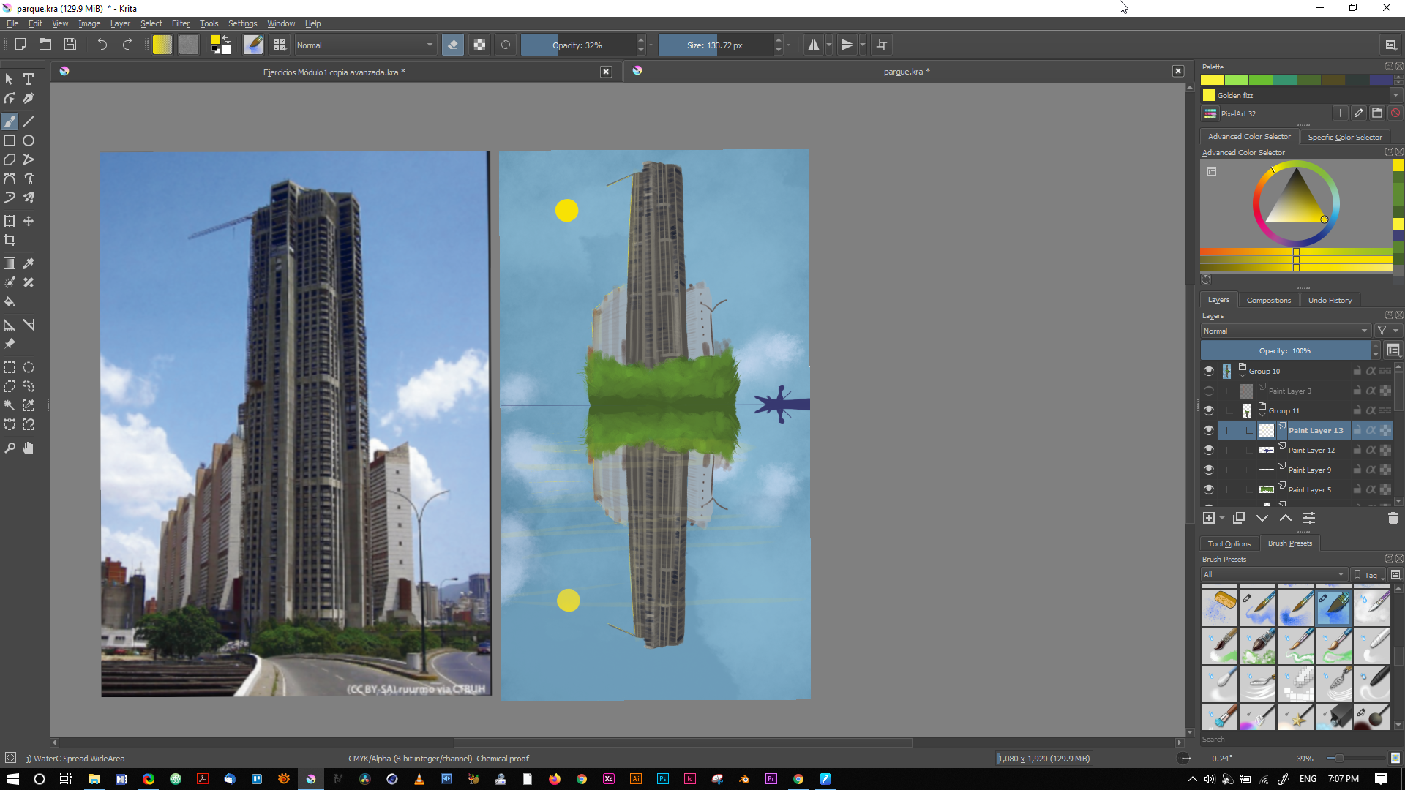Select the Pan hand tool
1405x790 pixels.
click(x=29, y=448)
